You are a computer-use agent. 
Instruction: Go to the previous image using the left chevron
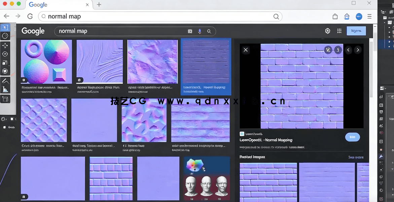click(x=348, y=50)
